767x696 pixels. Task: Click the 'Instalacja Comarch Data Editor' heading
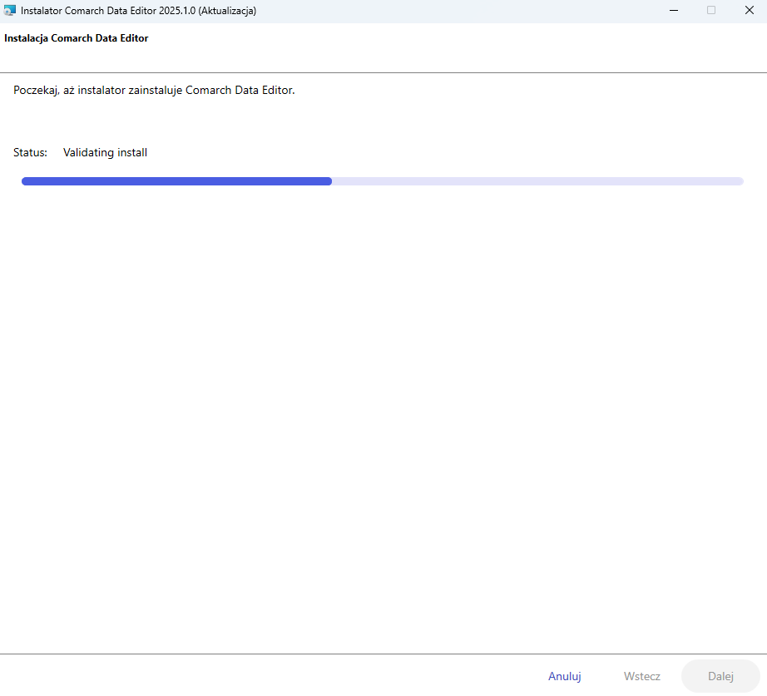click(x=77, y=38)
